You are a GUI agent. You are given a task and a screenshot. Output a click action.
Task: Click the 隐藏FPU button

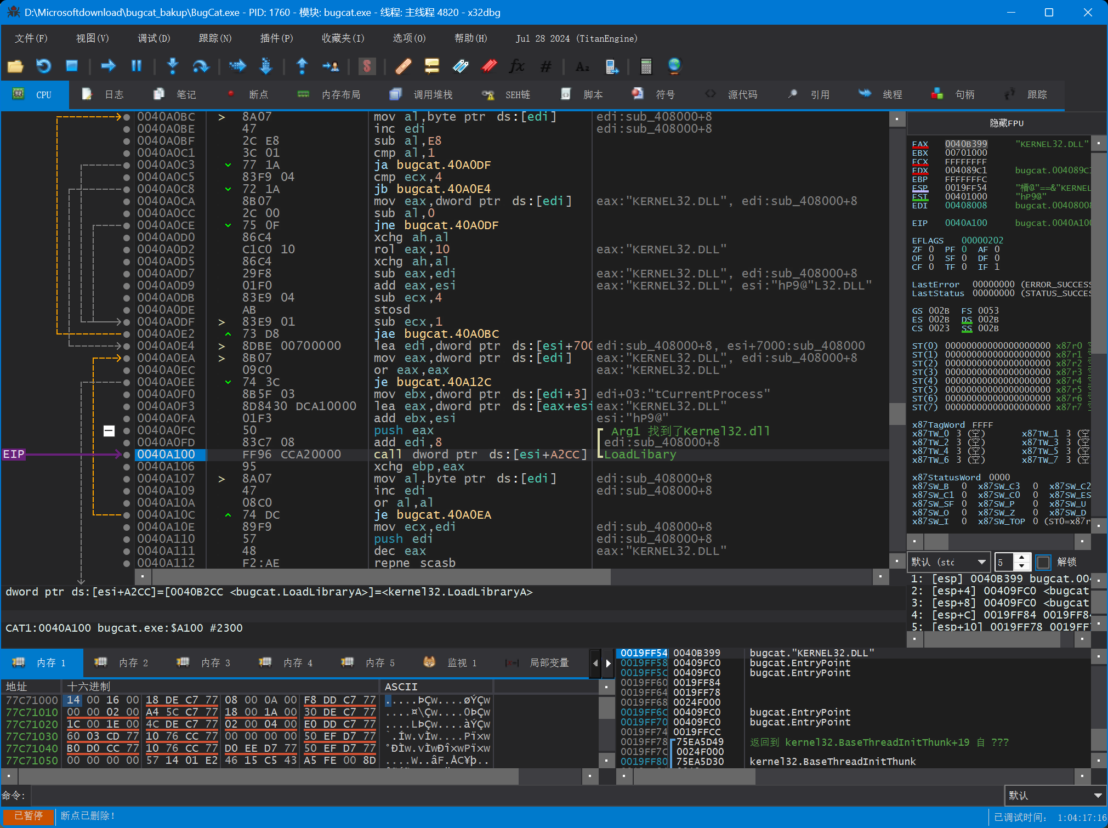coord(1006,123)
